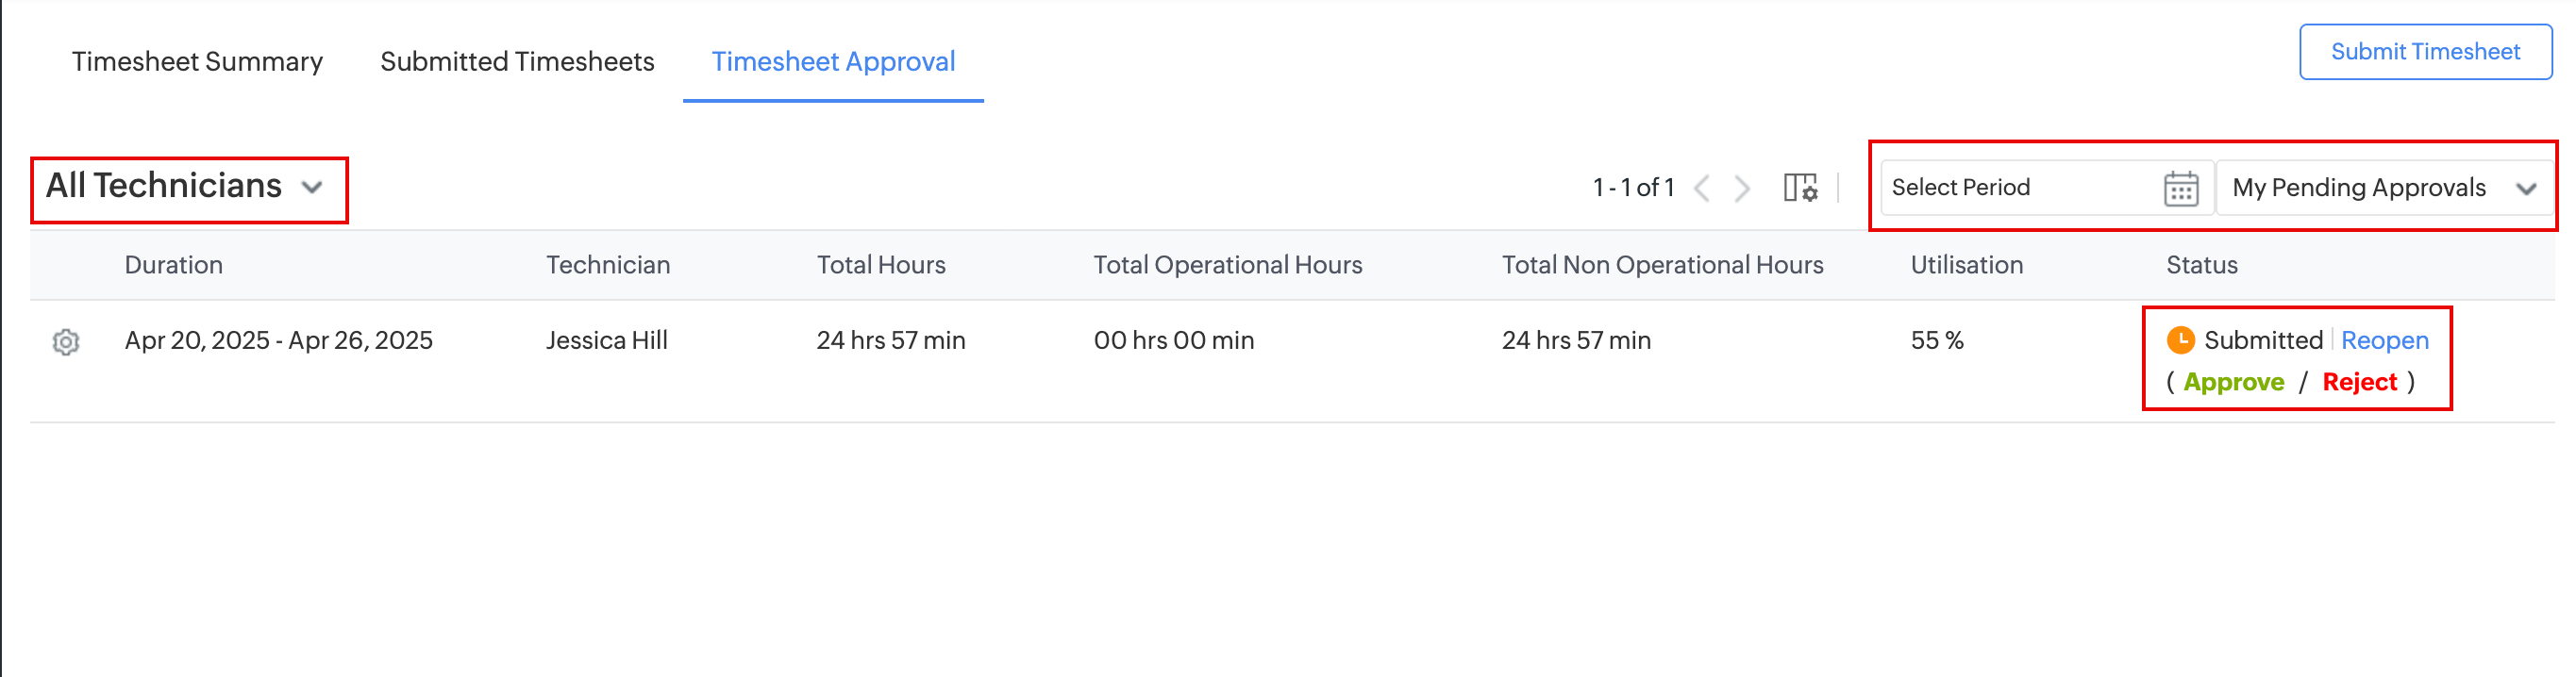This screenshot has width=2576, height=677.
Task: Click the Utilisation column header
Action: (x=1966, y=265)
